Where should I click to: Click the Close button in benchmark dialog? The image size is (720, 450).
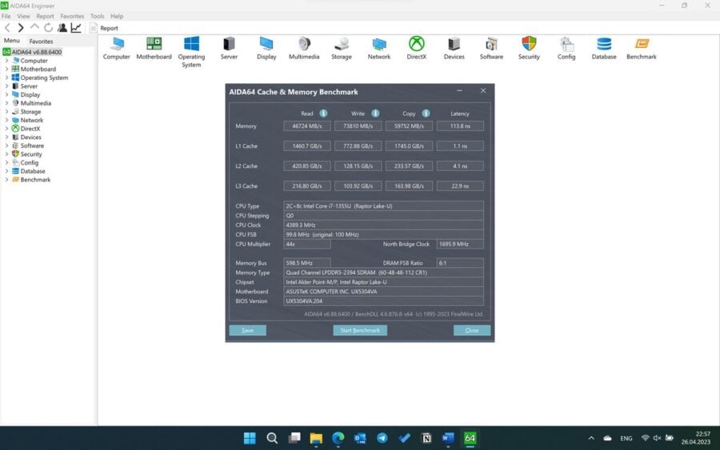pyautogui.click(x=472, y=330)
